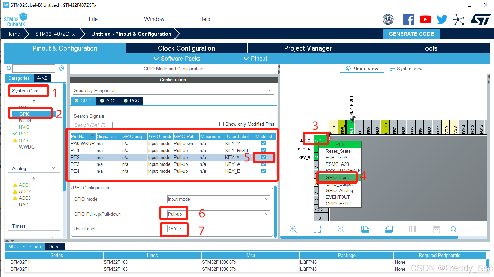Toggle Modified checkbox for PE3 row

(264, 164)
